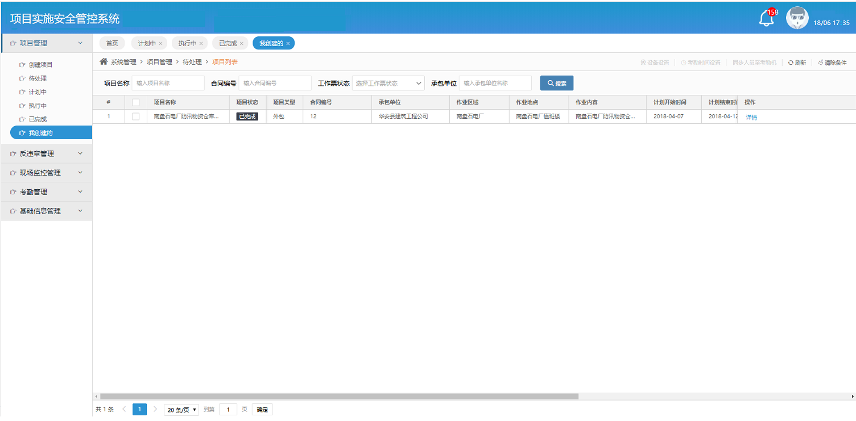Screen dimensions: 856x421
Task: Click the home icon in the breadcrumb
Action: (x=104, y=61)
